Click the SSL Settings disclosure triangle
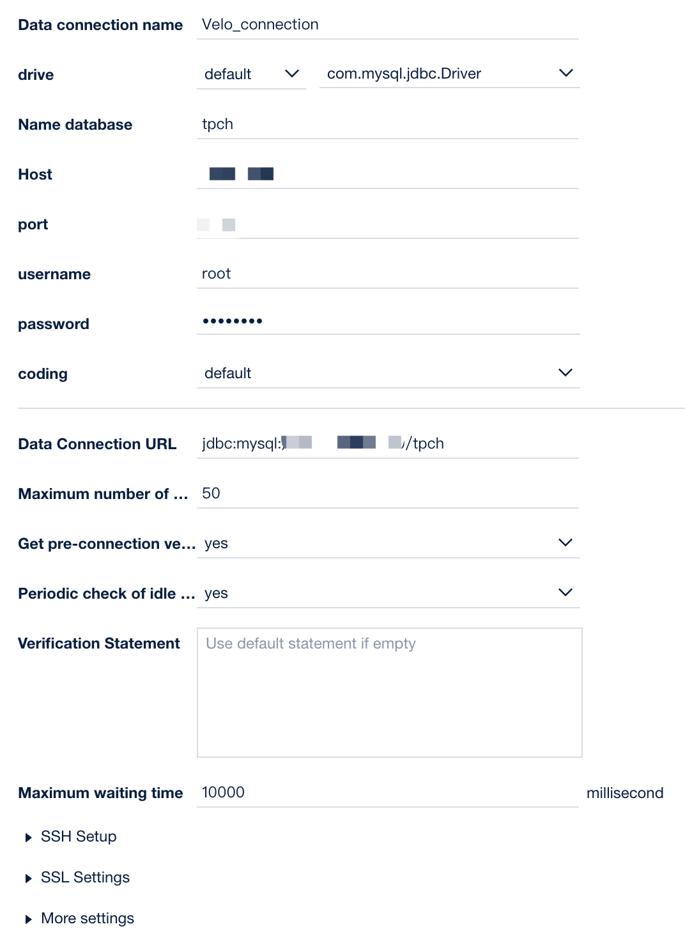The height and width of the screenshot is (938, 685). pos(28,877)
